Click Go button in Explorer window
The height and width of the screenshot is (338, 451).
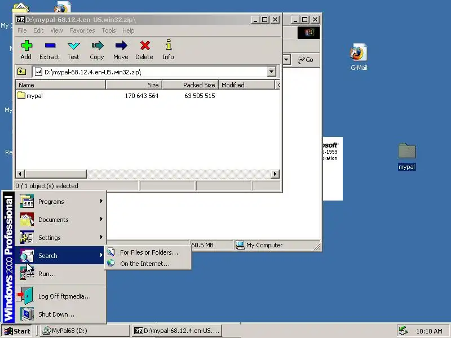(306, 60)
